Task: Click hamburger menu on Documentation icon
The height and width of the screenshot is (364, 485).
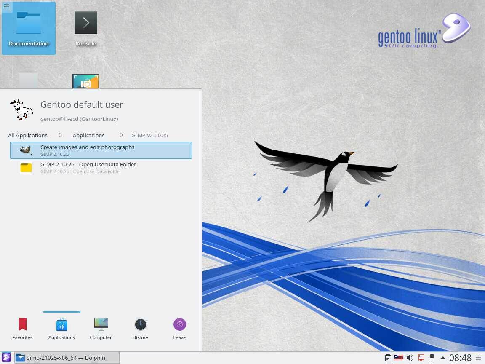Action: coord(6,6)
